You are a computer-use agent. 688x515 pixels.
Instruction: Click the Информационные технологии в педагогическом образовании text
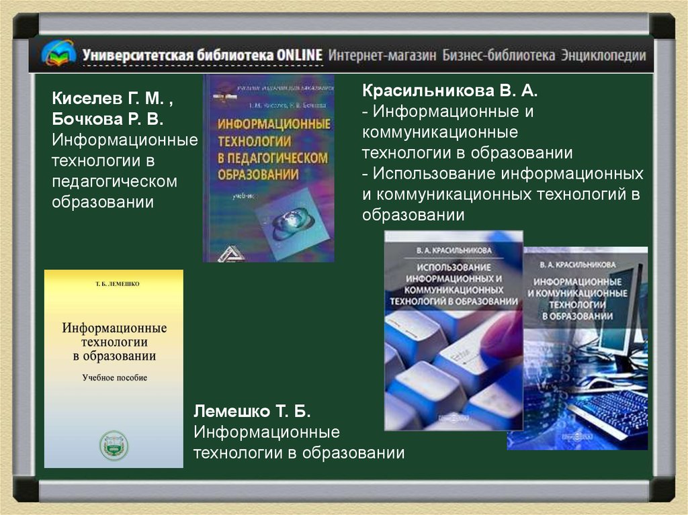(x=125, y=171)
